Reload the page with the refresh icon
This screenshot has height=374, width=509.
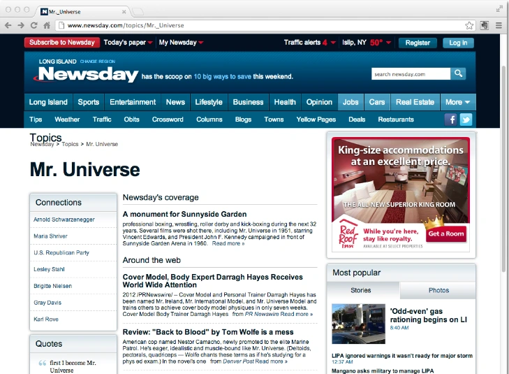tap(34, 25)
